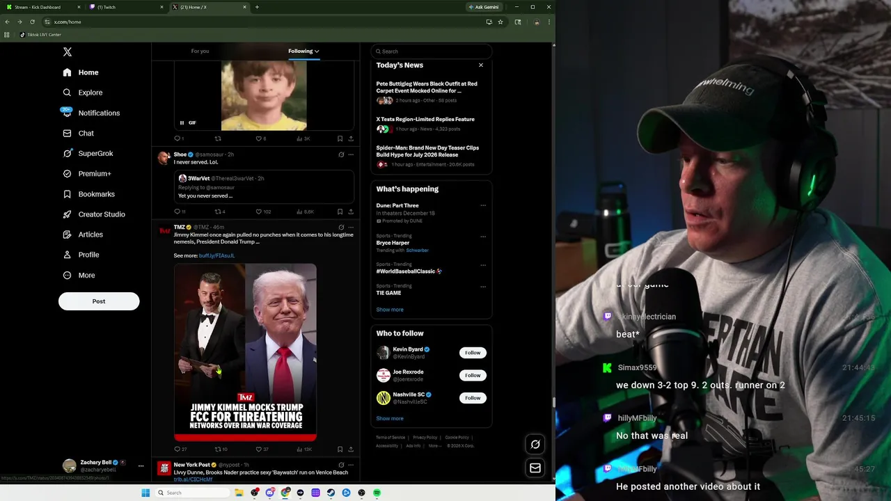Open the More menu in sidebar
This screenshot has width=891, height=501.
tap(79, 275)
